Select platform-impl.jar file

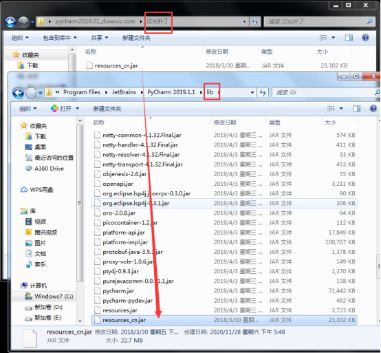[125, 242]
